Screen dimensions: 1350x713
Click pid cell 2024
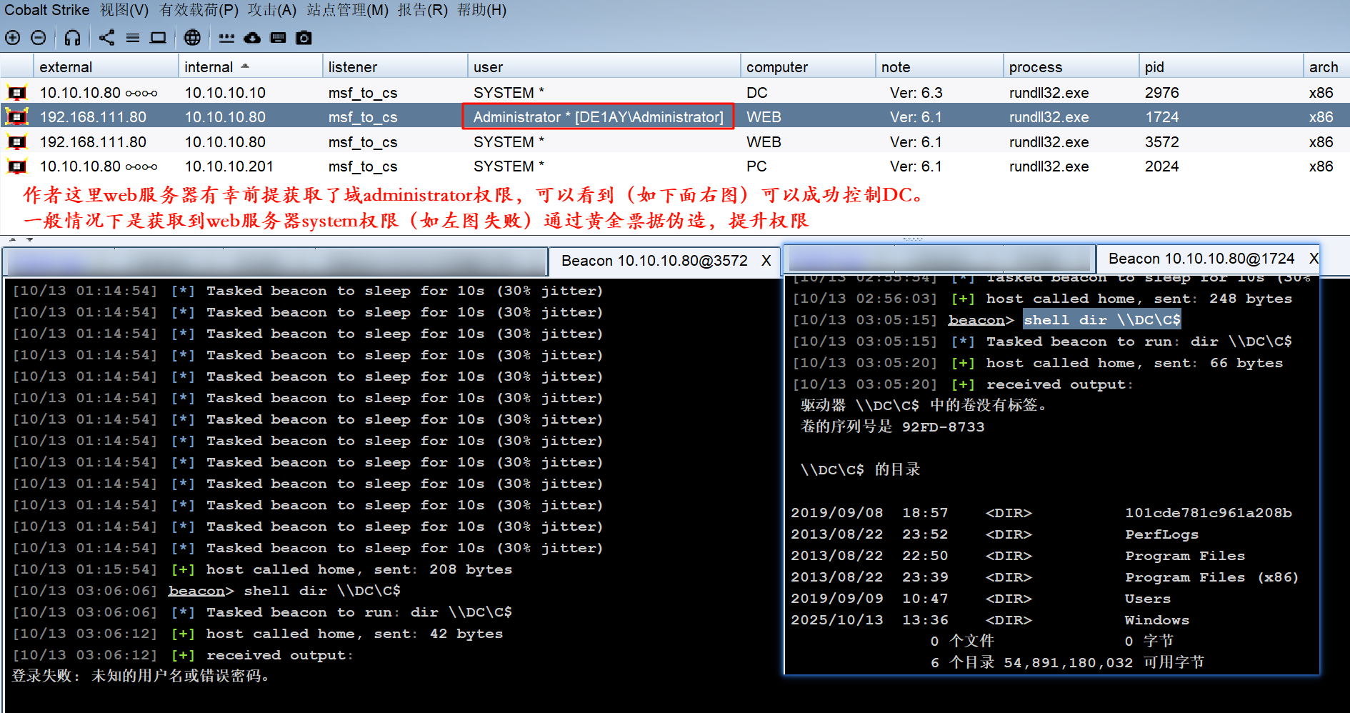tap(1161, 166)
